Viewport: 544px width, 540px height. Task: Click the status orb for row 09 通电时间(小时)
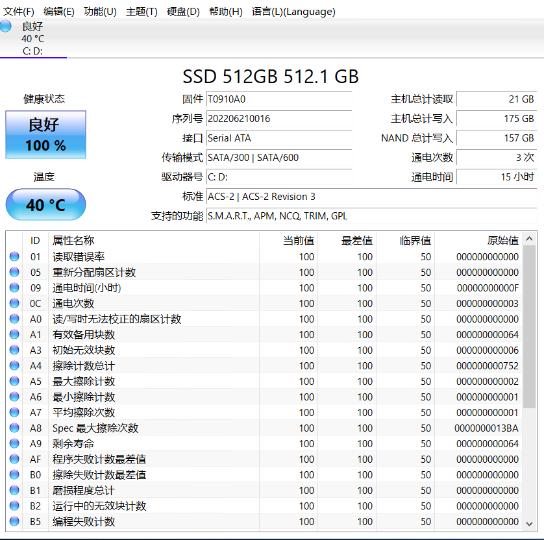click(x=14, y=288)
